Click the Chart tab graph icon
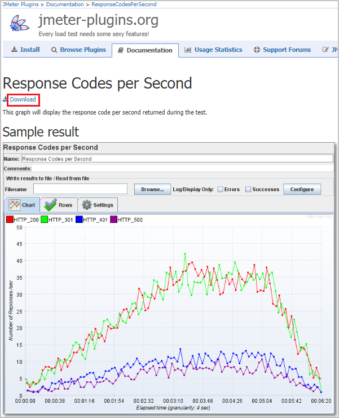This screenshot has width=339, height=418. coord(15,205)
